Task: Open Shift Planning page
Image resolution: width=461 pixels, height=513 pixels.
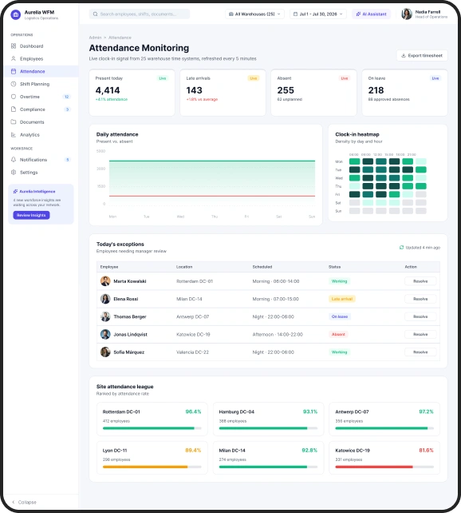Action: point(41,84)
